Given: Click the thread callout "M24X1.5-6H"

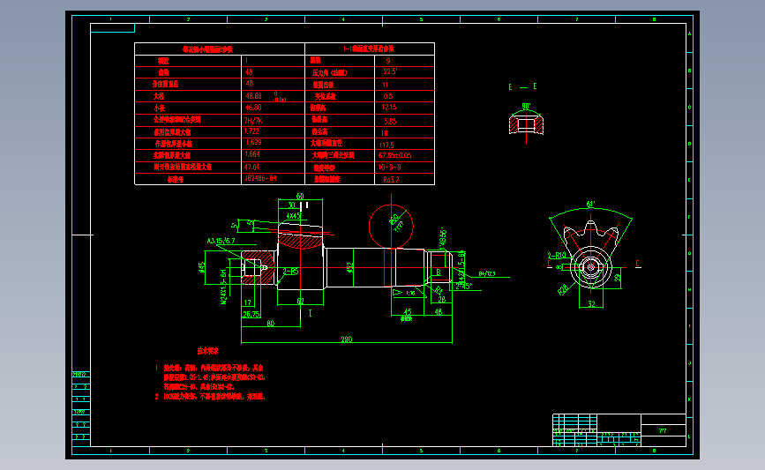Looking at the screenshot, I should pyautogui.click(x=224, y=287).
